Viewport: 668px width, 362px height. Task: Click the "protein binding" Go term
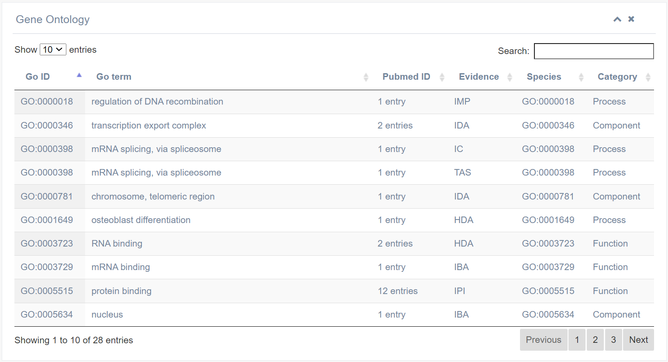(121, 291)
